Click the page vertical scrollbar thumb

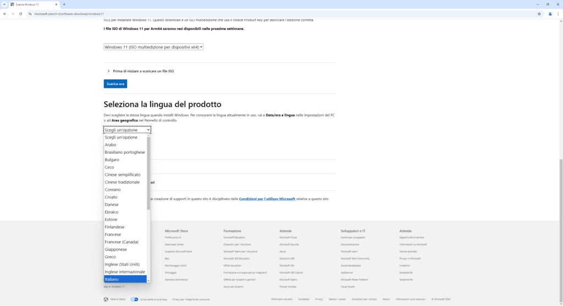coord(561,231)
